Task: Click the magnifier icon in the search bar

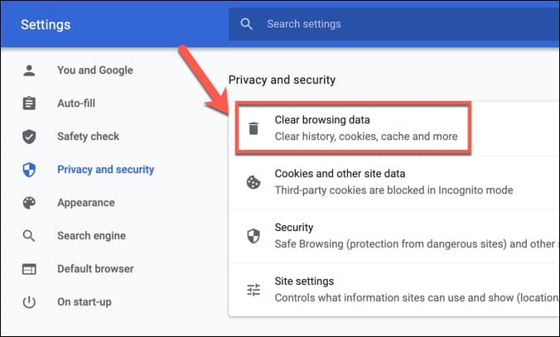Action: coord(247,24)
